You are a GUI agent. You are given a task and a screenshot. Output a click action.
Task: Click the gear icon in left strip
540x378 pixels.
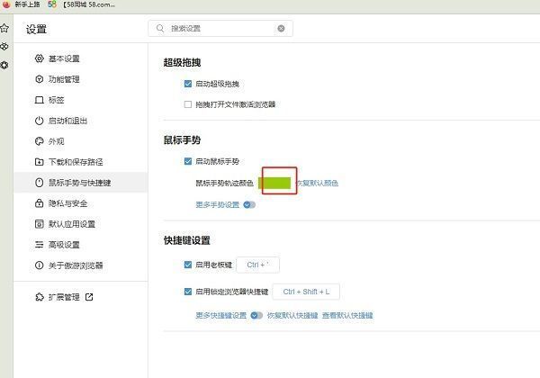pos(4,65)
